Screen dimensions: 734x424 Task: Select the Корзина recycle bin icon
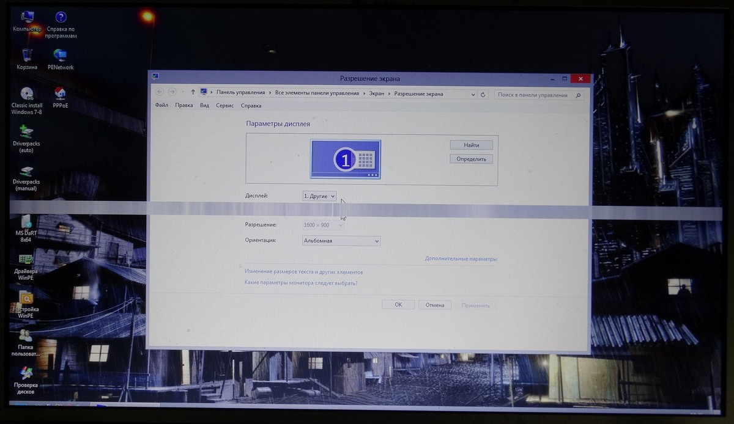[x=27, y=56]
